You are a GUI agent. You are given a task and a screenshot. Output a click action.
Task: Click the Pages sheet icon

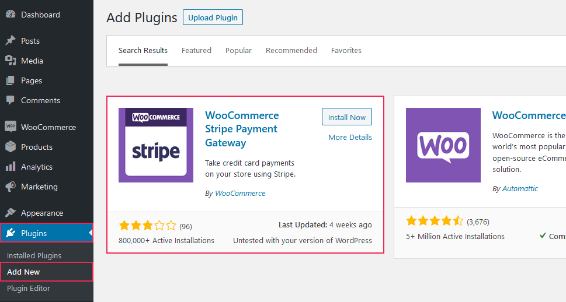point(11,80)
